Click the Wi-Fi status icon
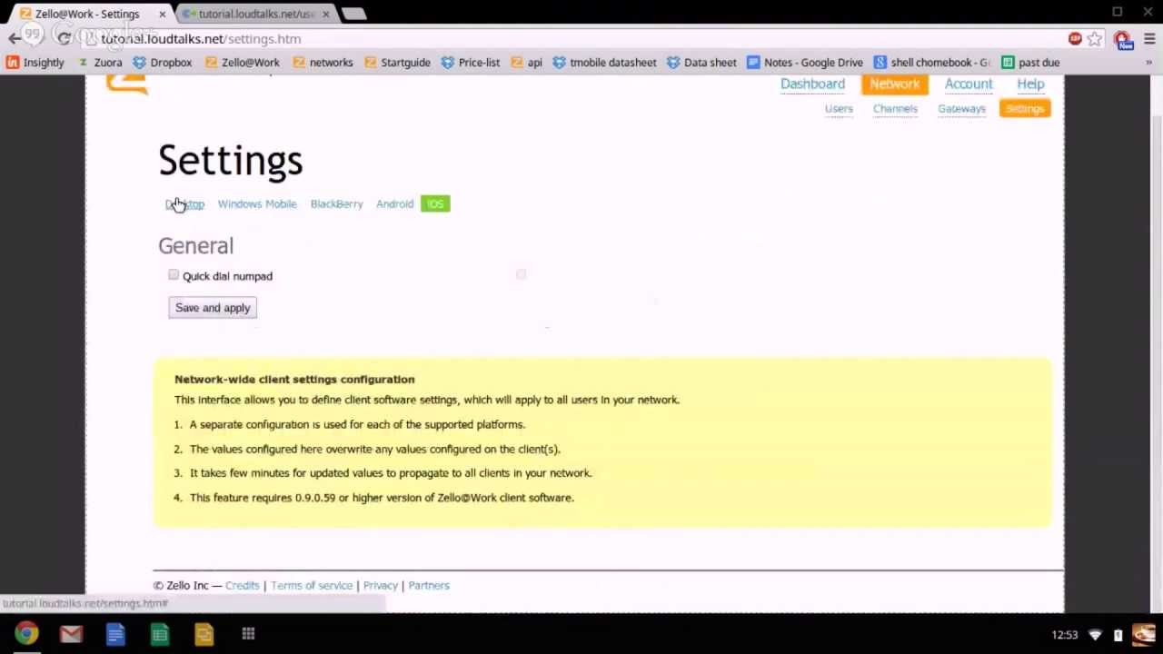Image resolution: width=1163 pixels, height=654 pixels. 1096,635
